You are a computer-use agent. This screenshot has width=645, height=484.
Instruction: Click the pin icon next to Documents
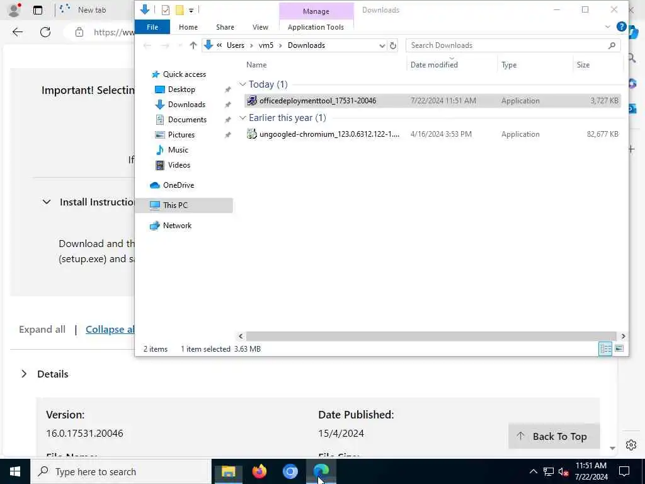(227, 120)
